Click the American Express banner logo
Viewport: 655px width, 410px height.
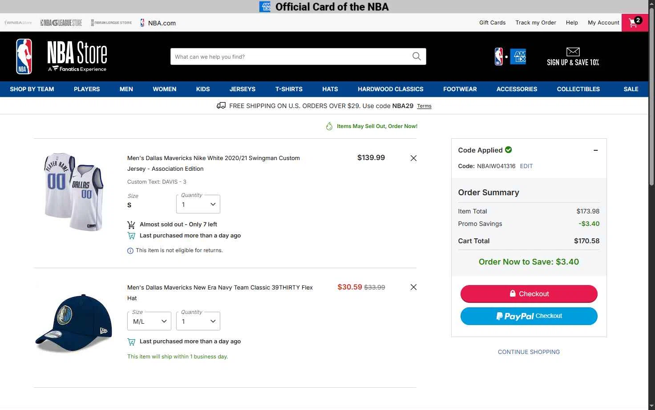point(265,7)
